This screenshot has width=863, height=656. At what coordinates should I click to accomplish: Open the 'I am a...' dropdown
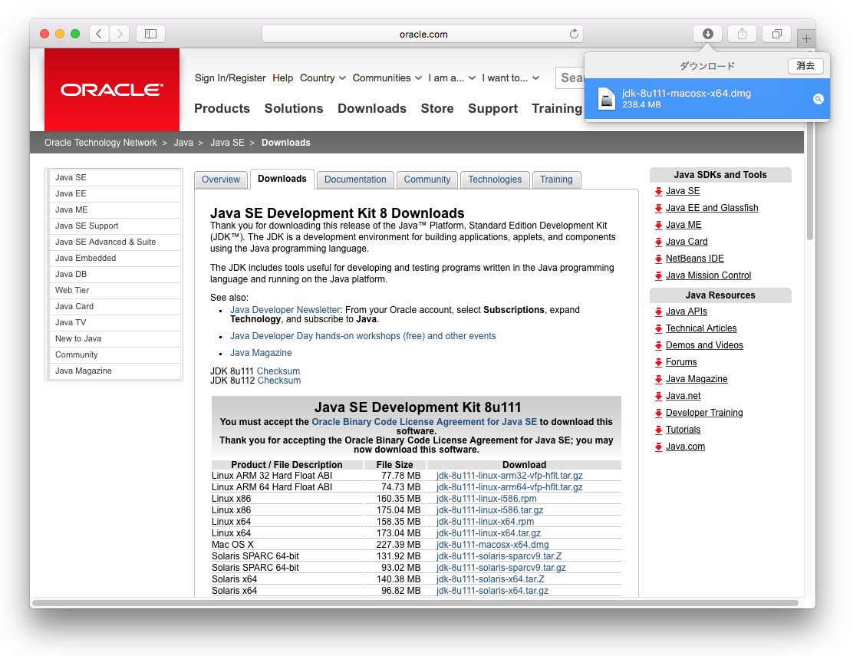point(452,78)
